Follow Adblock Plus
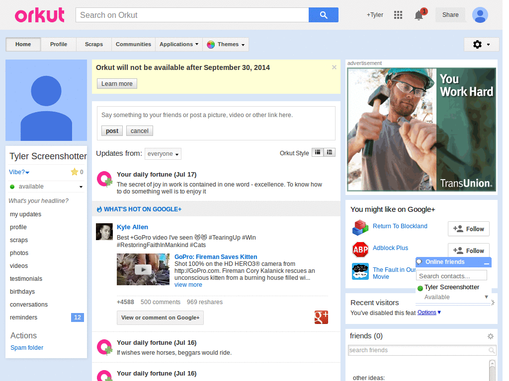This screenshot has width=509, height=381. coord(468,250)
